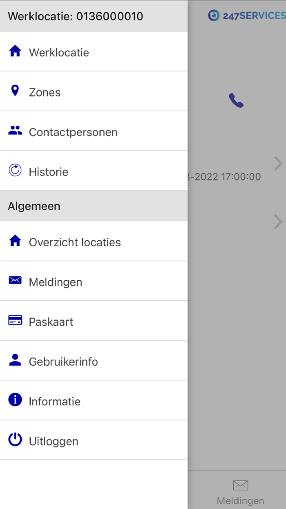The width and height of the screenshot is (286, 509).
Task: Expand the lower chevron on the right
Action: tap(279, 222)
